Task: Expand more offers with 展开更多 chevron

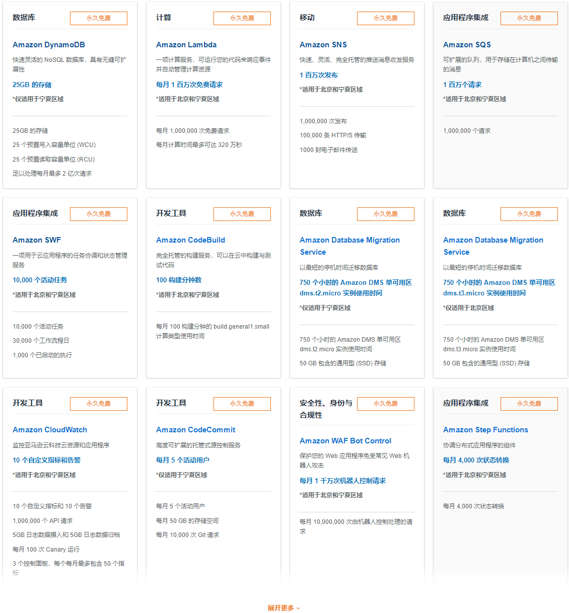Action: coord(284,608)
